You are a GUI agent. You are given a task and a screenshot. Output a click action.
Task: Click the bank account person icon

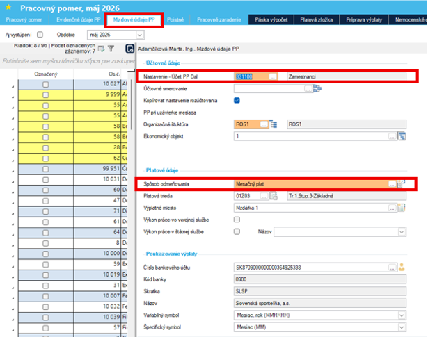click(402, 268)
